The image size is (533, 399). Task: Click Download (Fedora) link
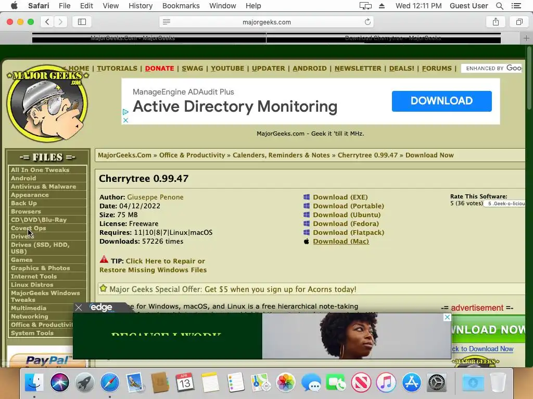(x=346, y=223)
